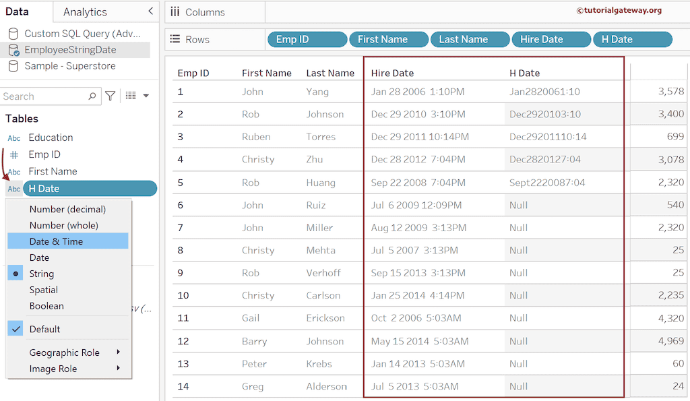The image size is (690, 401).
Task: Click the number type icon for Emp ID
Action: coord(13,155)
